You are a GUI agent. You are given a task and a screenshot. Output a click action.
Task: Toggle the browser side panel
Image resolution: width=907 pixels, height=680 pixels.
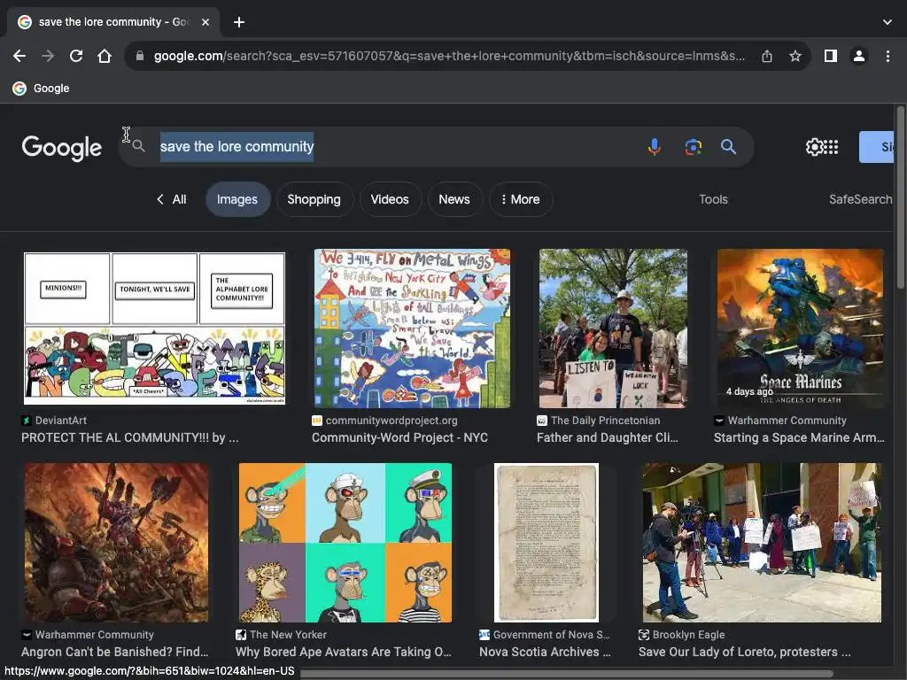(831, 56)
